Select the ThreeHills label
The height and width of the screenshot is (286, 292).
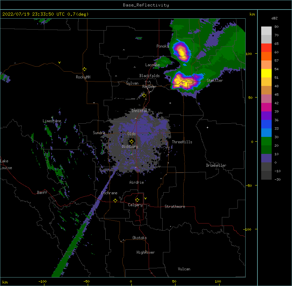(x=182, y=142)
